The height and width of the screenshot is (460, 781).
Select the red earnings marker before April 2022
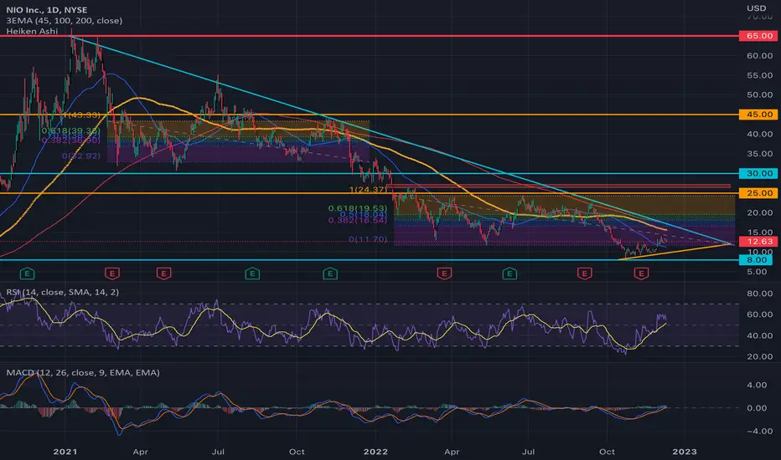[444, 273]
